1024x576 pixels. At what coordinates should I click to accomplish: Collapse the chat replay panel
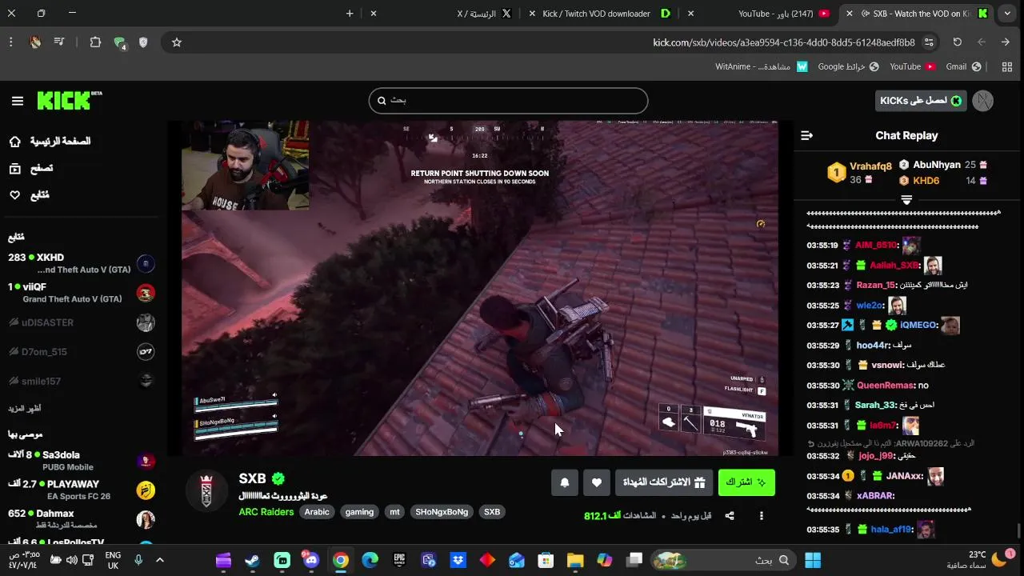pyautogui.click(x=806, y=136)
